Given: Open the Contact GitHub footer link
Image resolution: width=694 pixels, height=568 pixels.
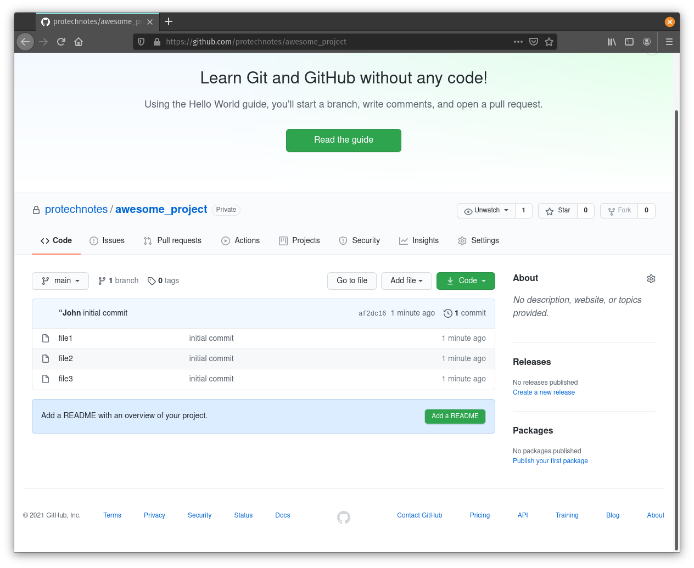Looking at the screenshot, I should point(419,516).
